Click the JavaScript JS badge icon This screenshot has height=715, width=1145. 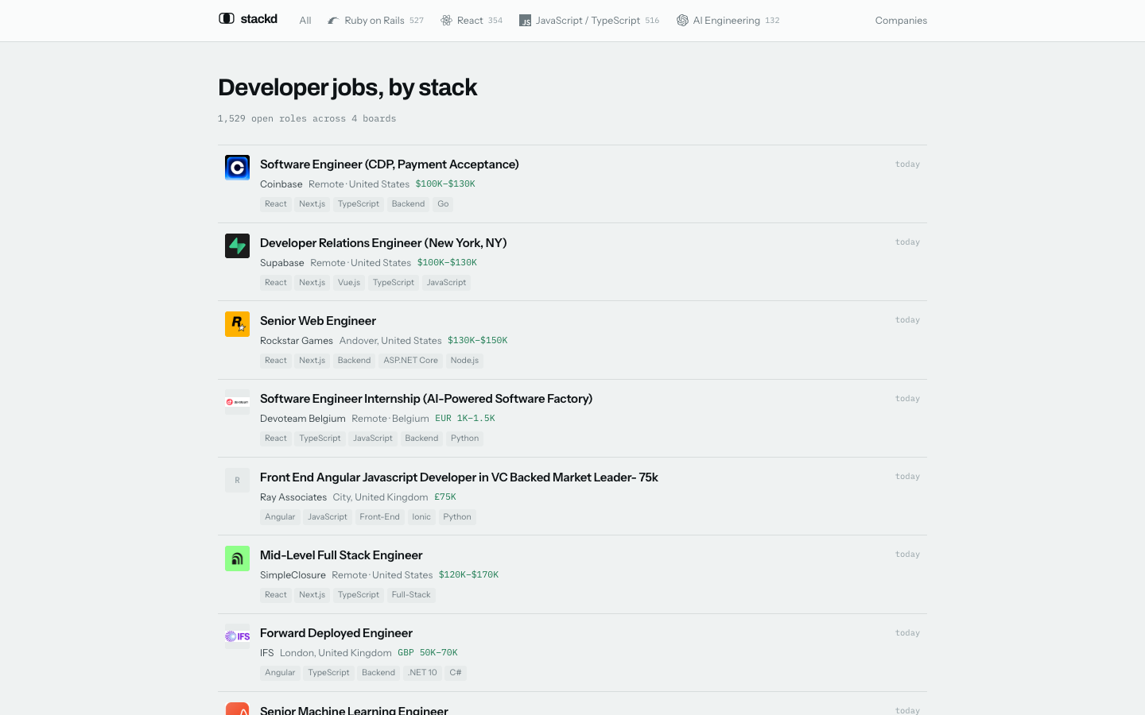tap(525, 21)
